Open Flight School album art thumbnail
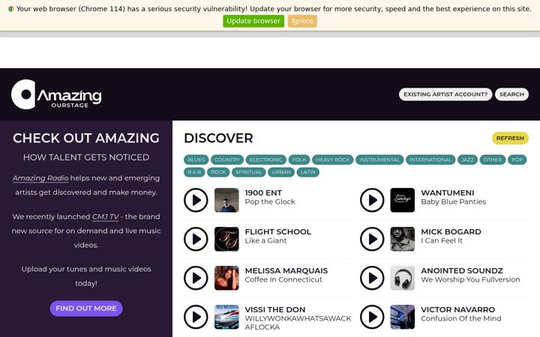Screen dimensions: 540x337 (x=226, y=239)
